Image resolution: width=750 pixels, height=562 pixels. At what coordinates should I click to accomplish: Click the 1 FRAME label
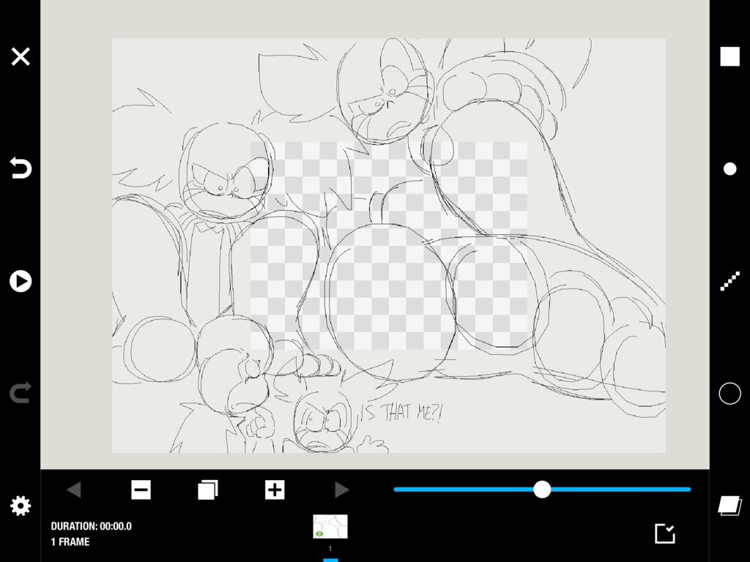70,542
